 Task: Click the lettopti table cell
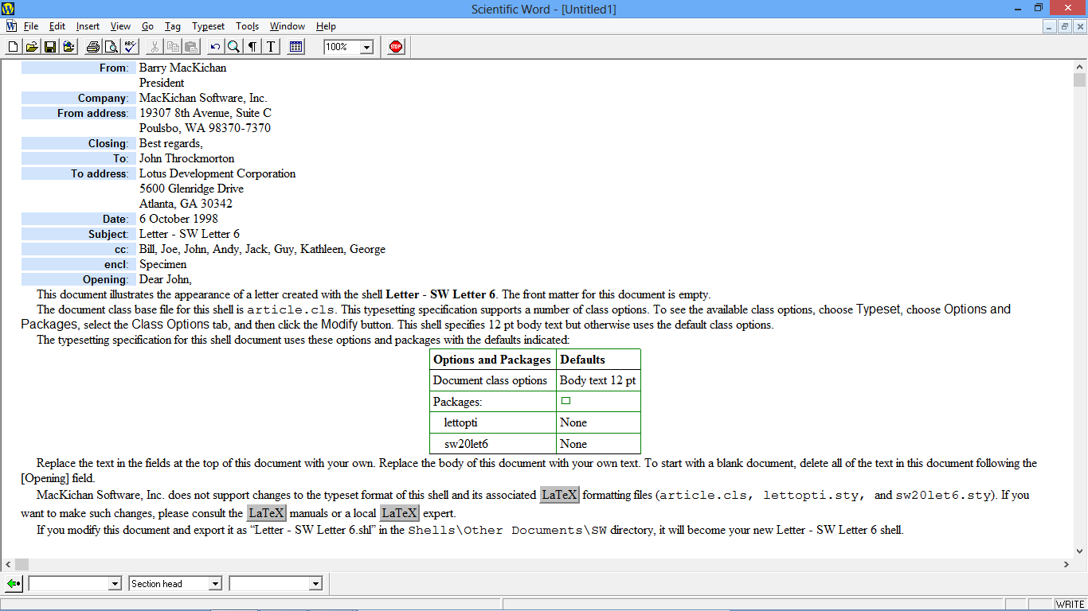[x=493, y=422]
